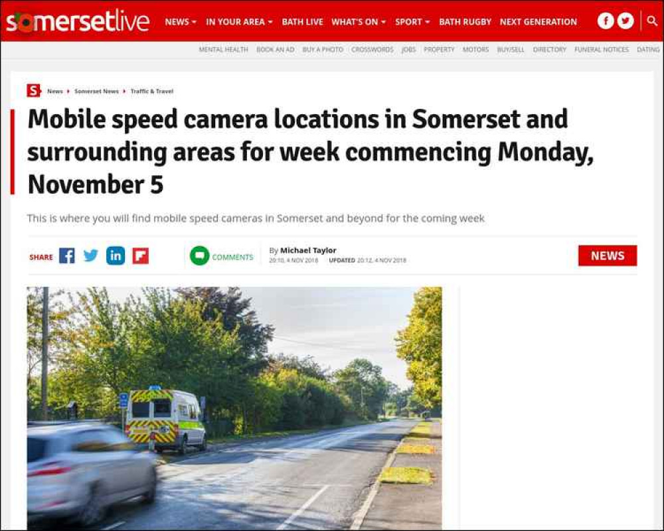
Task: Share article on Flipboard
Action: coord(141,256)
